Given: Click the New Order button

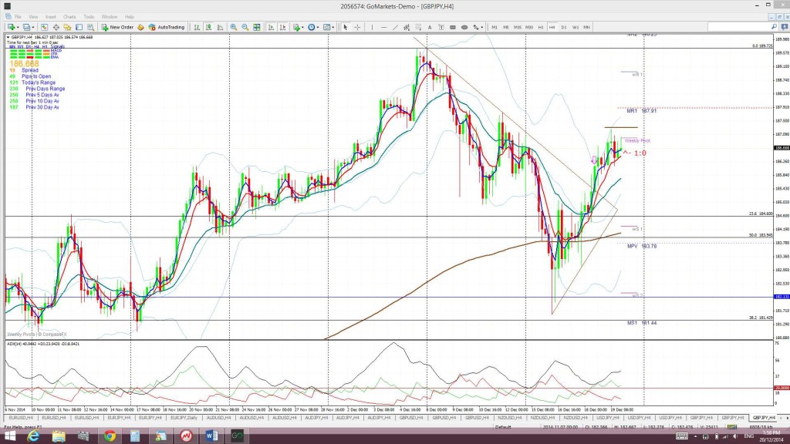Looking at the screenshot, I should click(117, 27).
